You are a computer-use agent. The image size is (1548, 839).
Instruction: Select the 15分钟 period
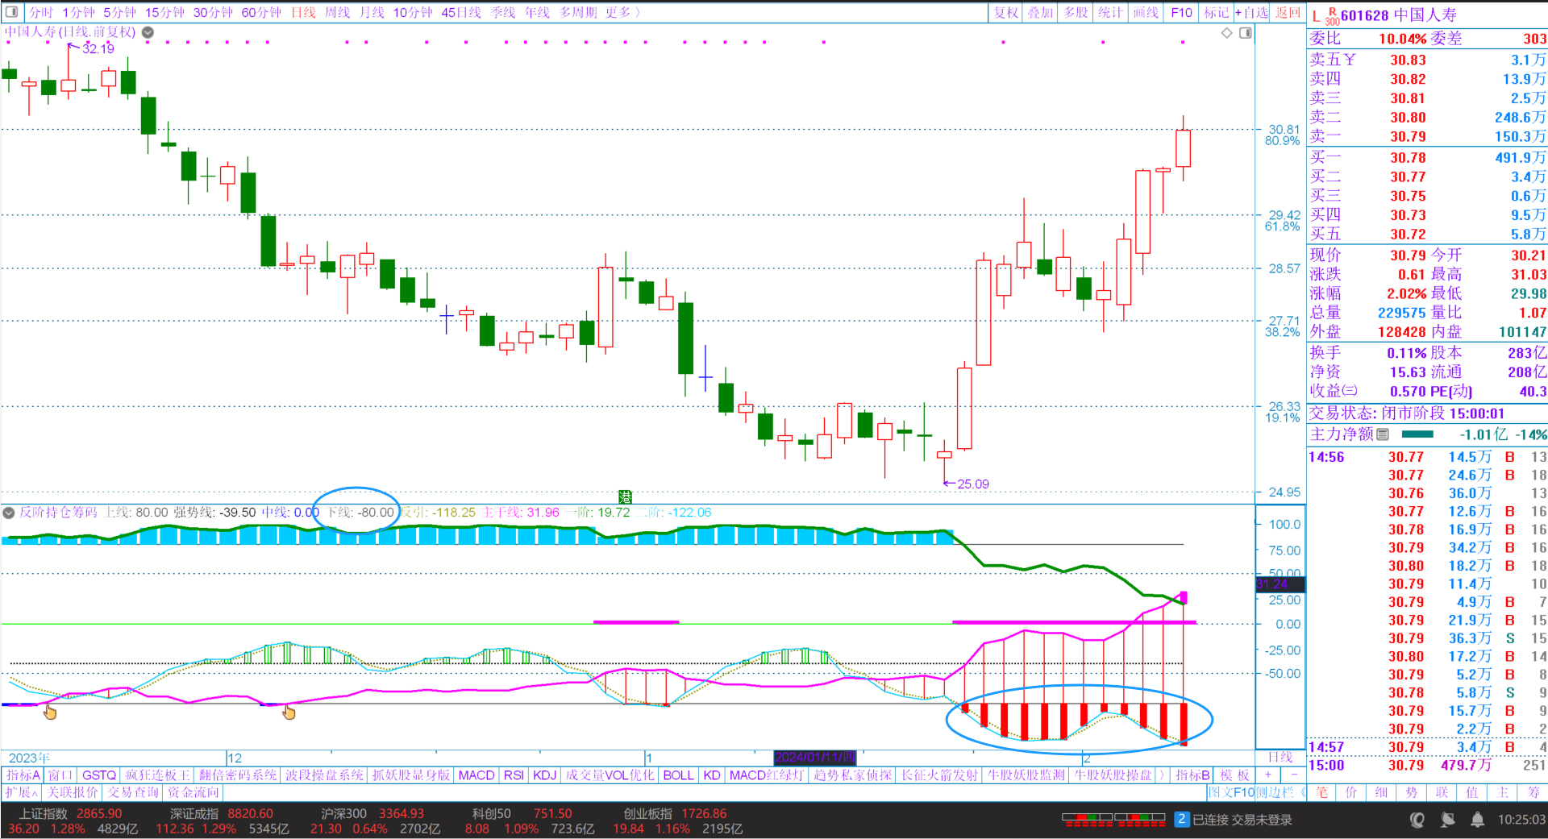tap(164, 12)
